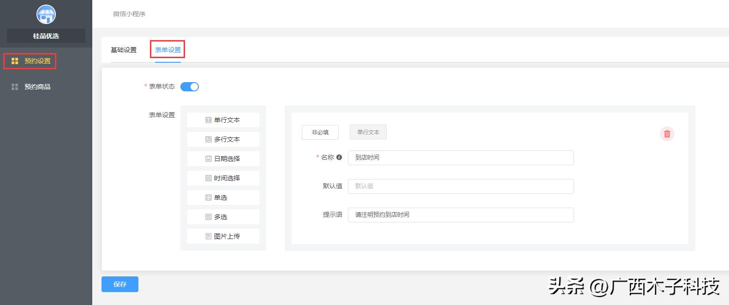Toggle the 表单状态 switch
Screen dimensions: 729x305
click(190, 87)
